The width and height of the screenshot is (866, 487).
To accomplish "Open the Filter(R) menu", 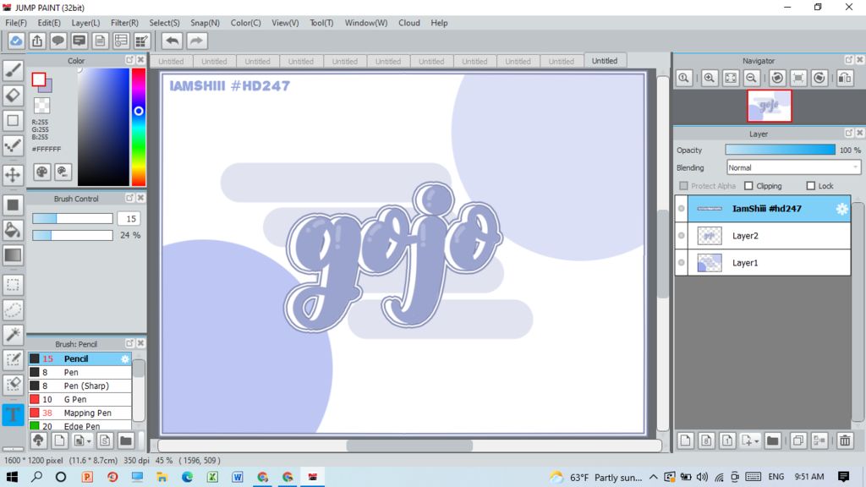I will pos(124,23).
